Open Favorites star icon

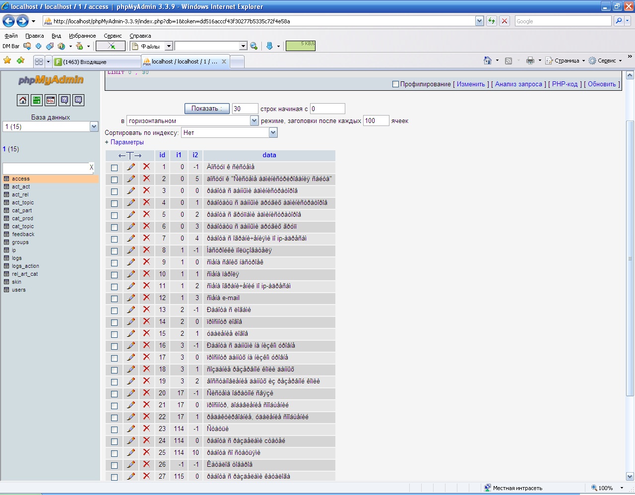[7, 61]
